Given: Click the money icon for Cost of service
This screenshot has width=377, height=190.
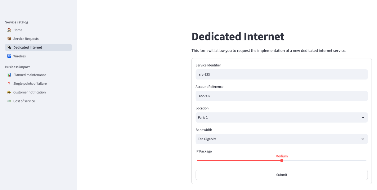Looking at the screenshot, I should pos(9,101).
